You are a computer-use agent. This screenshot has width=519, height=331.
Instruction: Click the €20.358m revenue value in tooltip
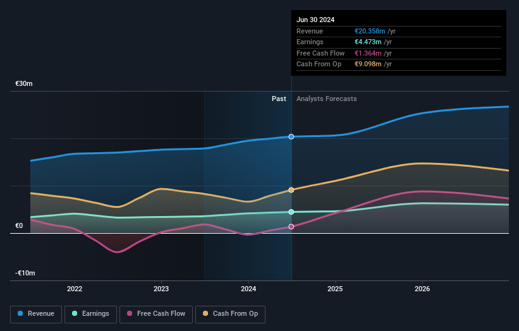tap(370, 31)
